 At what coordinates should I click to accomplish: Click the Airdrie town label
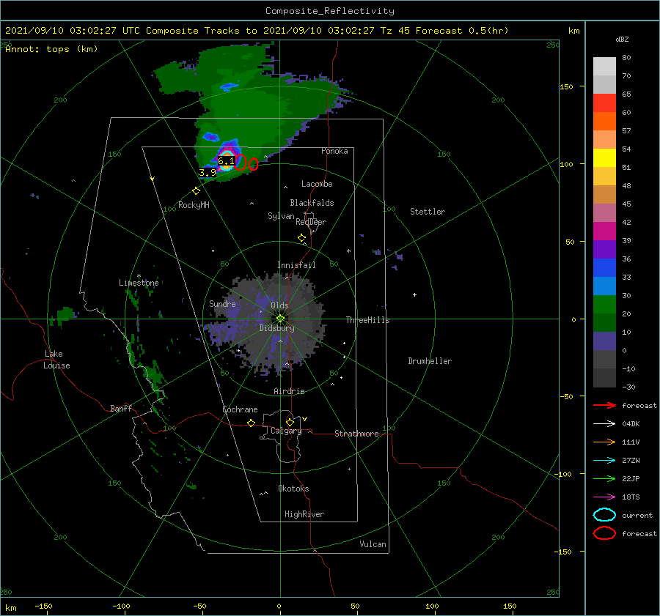coord(289,391)
